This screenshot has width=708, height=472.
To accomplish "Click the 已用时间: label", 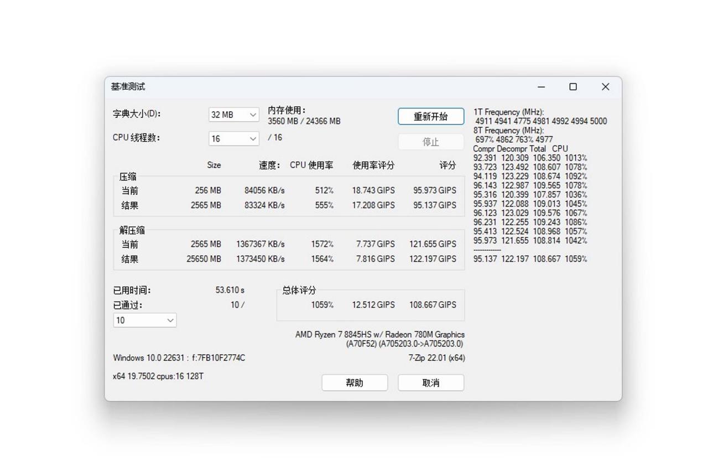I will (x=132, y=291).
